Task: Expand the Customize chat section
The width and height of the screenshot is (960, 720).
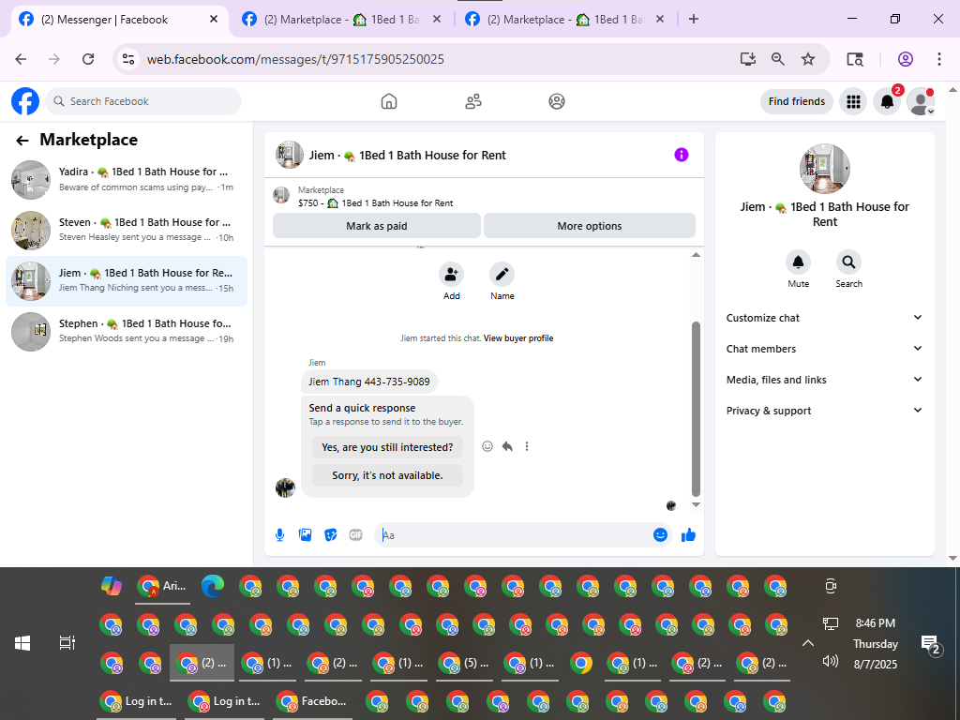Action: [x=824, y=318]
